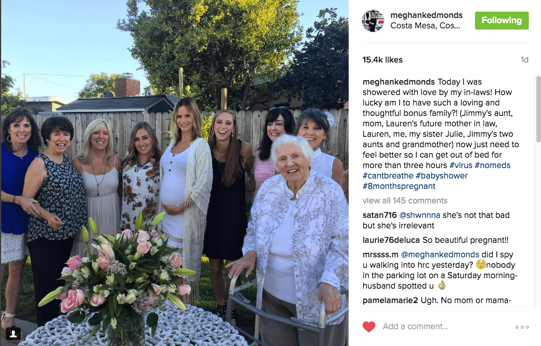Expand view all 145 comments

click(x=405, y=201)
